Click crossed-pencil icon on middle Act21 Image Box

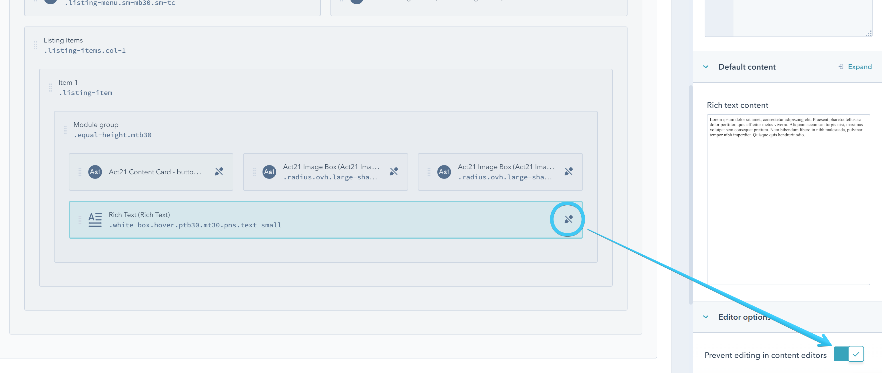(x=394, y=171)
